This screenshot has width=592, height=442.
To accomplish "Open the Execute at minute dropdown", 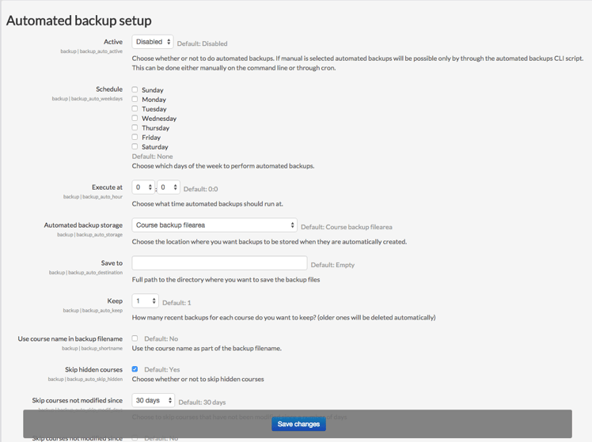I will [x=169, y=187].
